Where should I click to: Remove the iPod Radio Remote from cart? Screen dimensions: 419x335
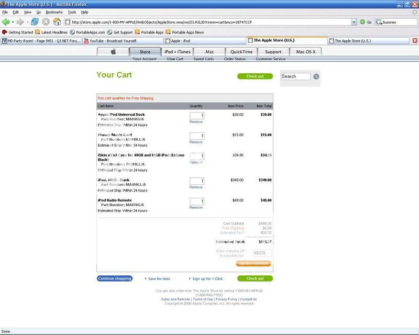pyautogui.click(x=196, y=207)
